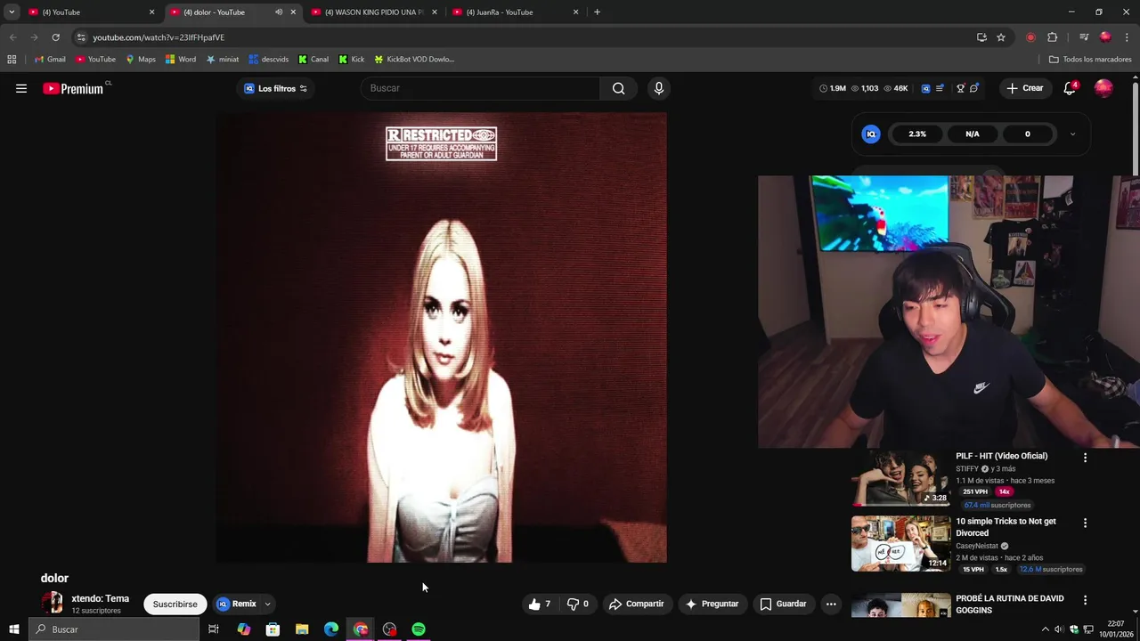Open options for 10 simple Tricks video
1140x641 pixels.
[x=1085, y=523]
